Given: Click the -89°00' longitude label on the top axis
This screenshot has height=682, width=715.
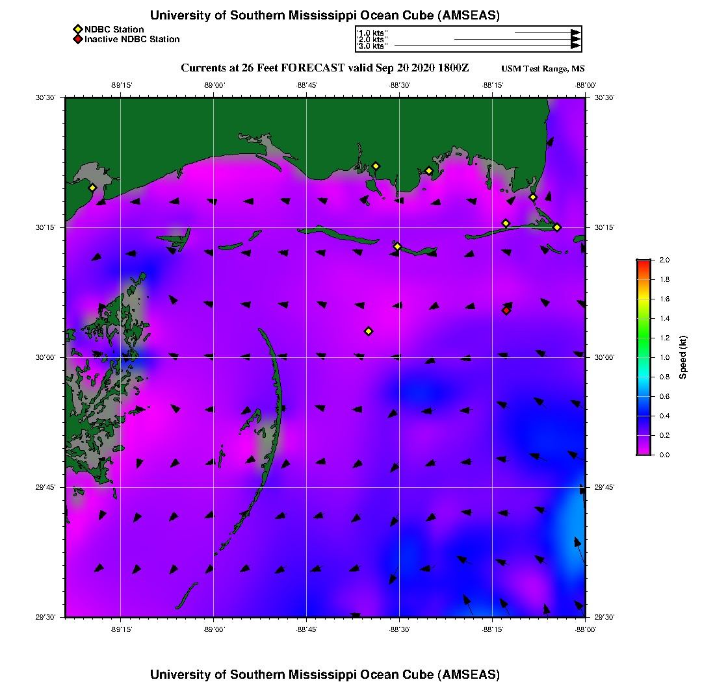Looking at the screenshot, I should [x=214, y=85].
